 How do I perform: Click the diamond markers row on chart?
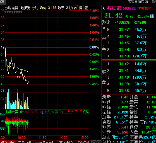coord(13,12)
